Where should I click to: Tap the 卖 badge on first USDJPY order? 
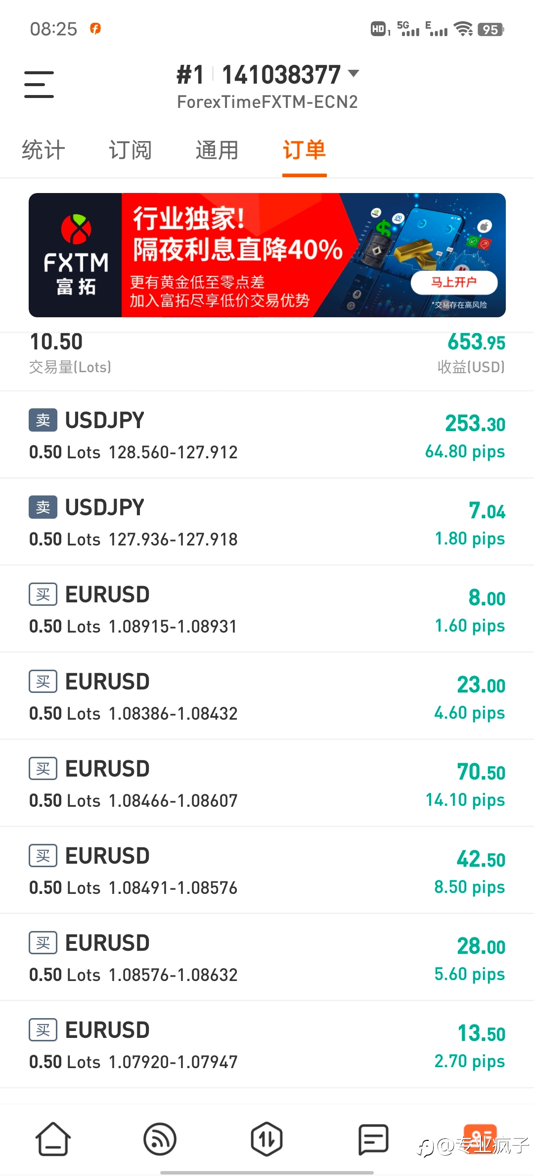[43, 420]
